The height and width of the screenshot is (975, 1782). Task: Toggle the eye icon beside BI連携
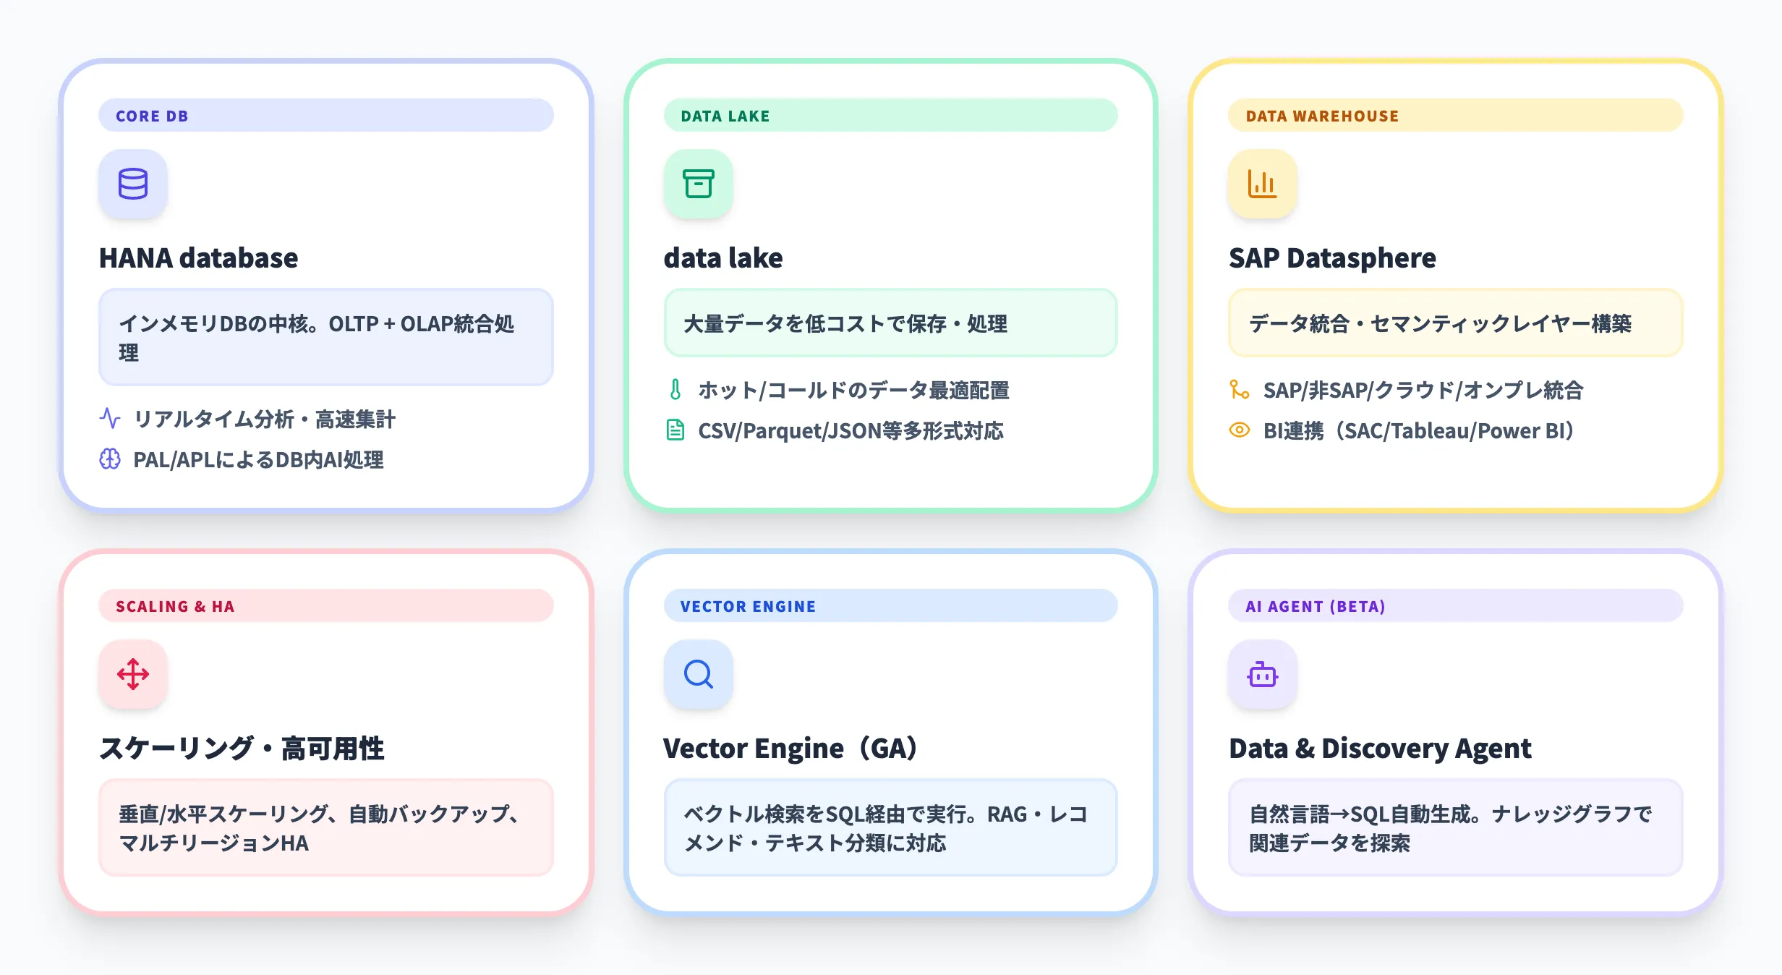point(1238,431)
